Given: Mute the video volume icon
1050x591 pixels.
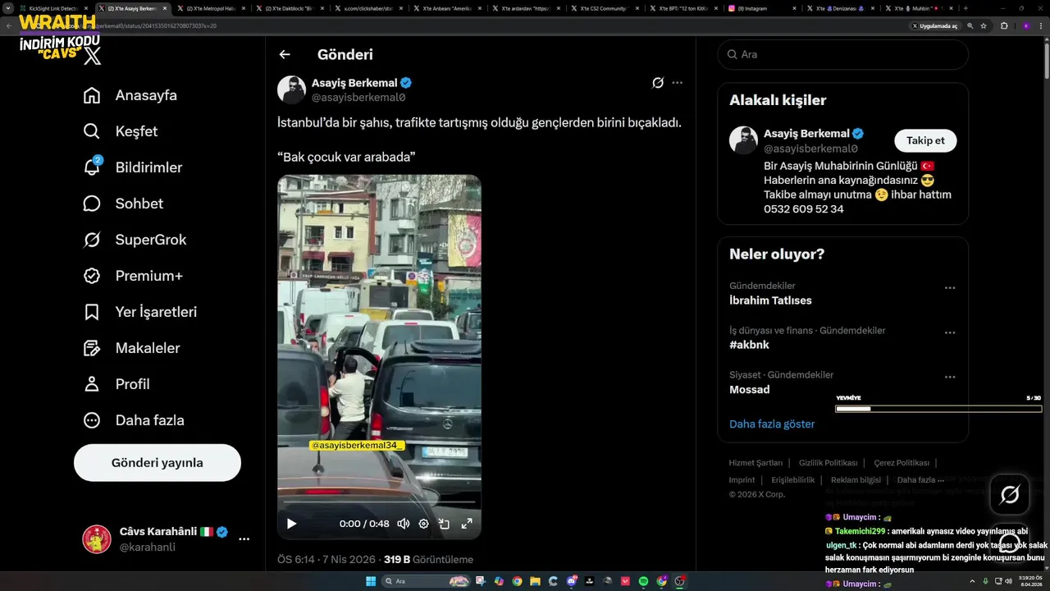Looking at the screenshot, I should tap(404, 523).
